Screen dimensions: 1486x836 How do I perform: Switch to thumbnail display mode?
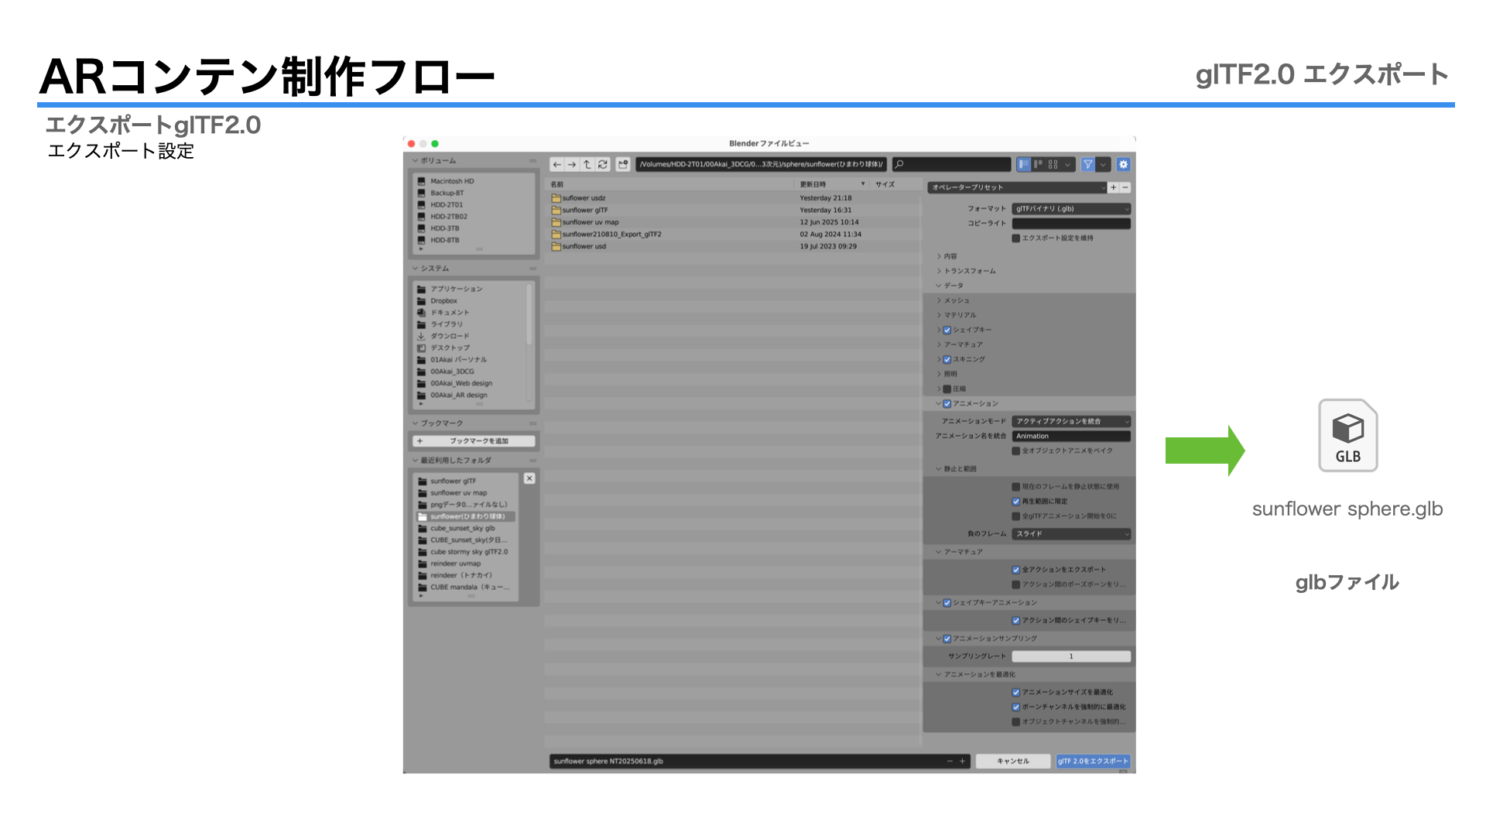(1053, 164)
